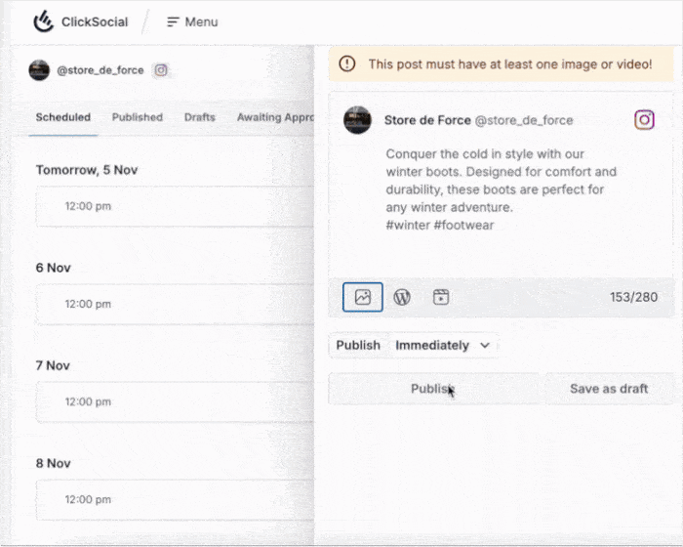Open the Awaiting Approval tab
Viewport: 683px width, 547px height.
point(275,117)
